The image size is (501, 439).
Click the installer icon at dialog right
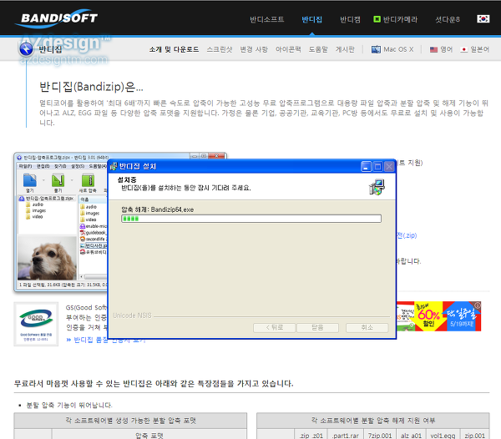click(377, 187)
